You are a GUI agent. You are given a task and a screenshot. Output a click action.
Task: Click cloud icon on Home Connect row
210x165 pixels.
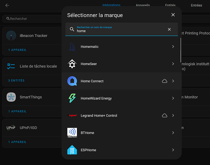[x=165, y=81]
